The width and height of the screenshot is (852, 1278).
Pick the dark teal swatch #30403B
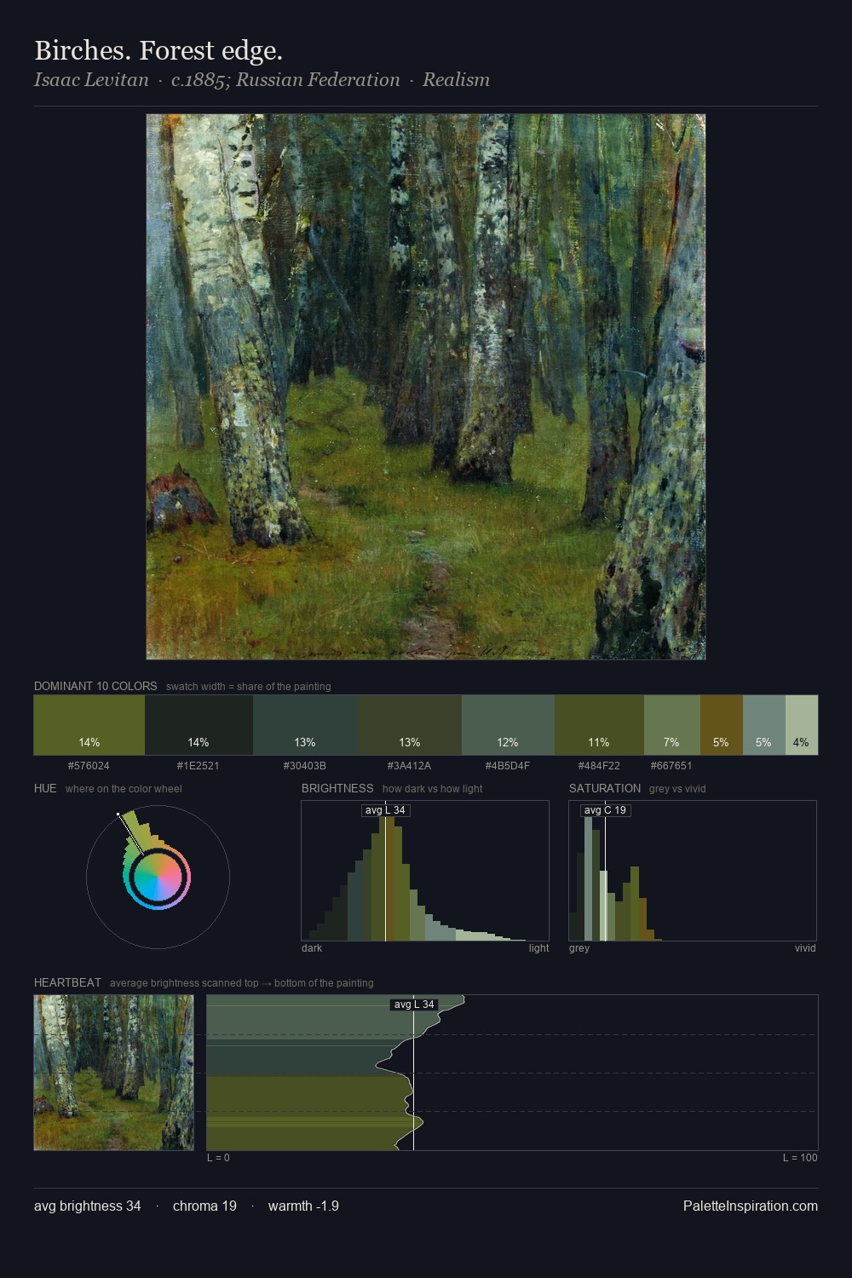click(305, 725)
